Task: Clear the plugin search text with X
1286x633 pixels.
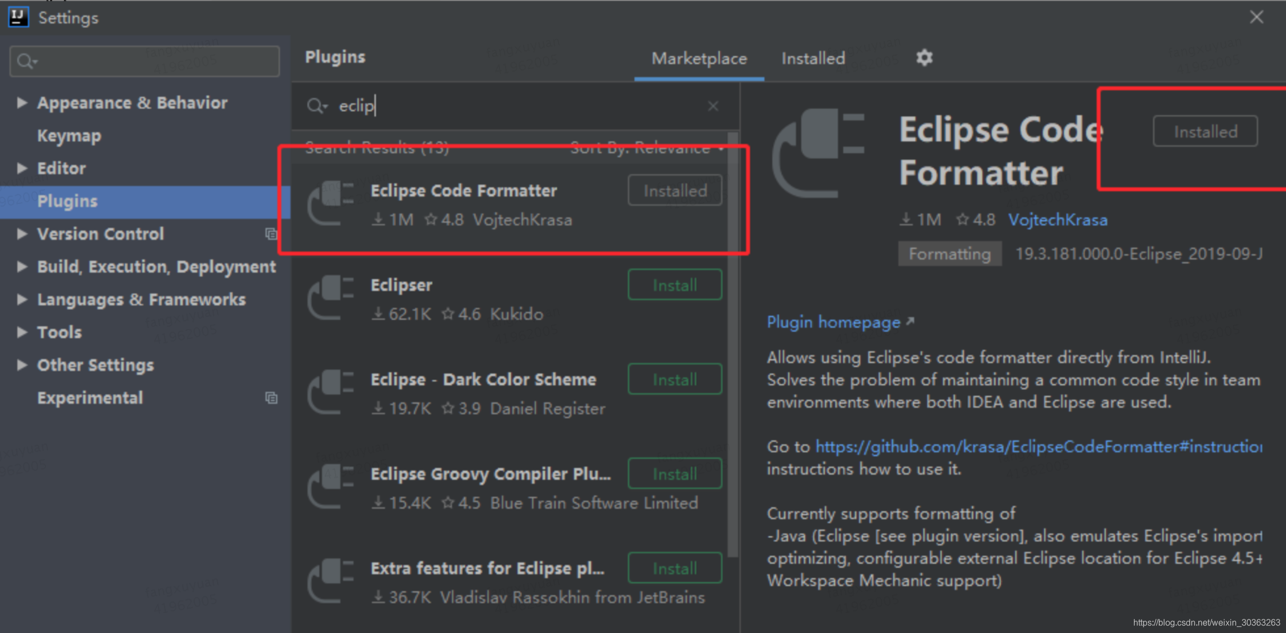Action: pos(713,106)
